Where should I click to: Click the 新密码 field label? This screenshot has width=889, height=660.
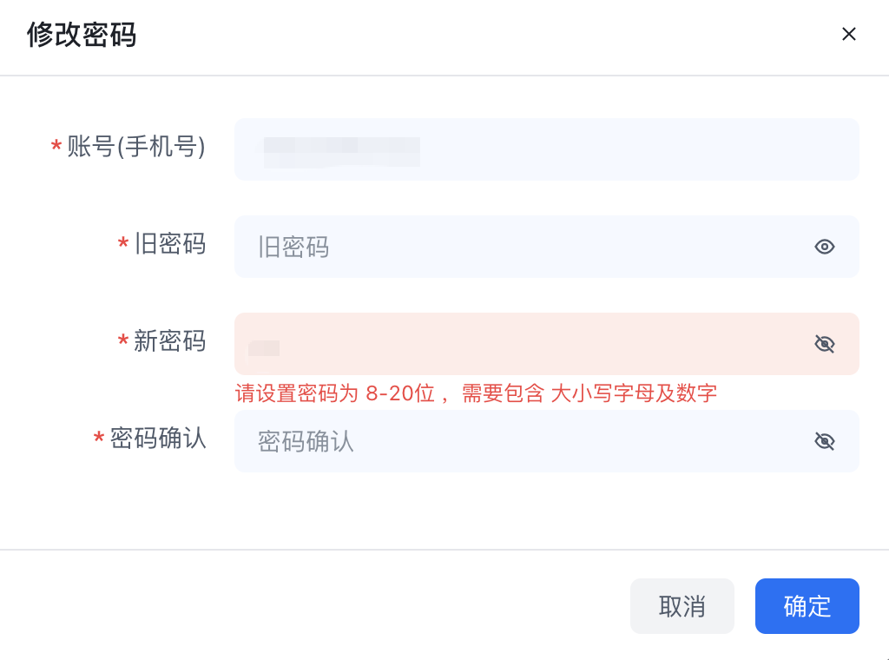pos(170,341)
